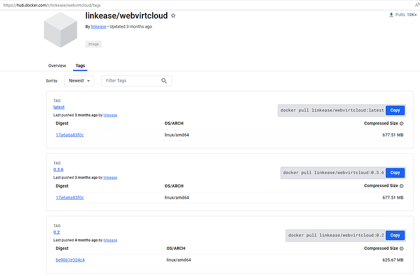Click info icon next to first Compressed Size
The height and width of the screenshot is (276, 420).
(401, 123)
